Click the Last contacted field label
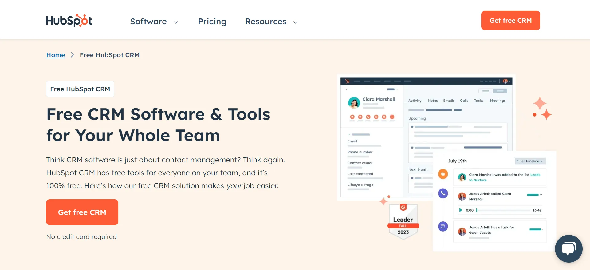Viewport: 590px width, 270px height. (x=360, y=174)
